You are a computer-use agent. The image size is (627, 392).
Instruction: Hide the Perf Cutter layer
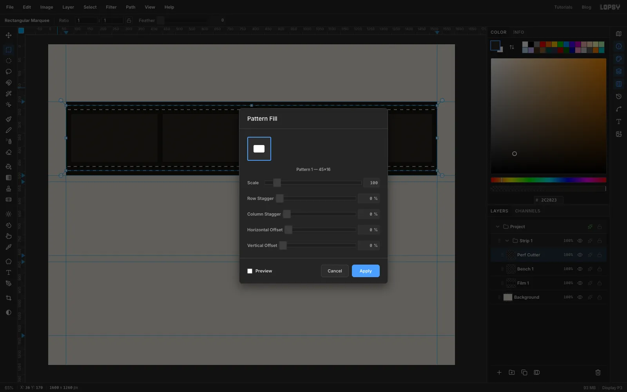click(580, 255)
